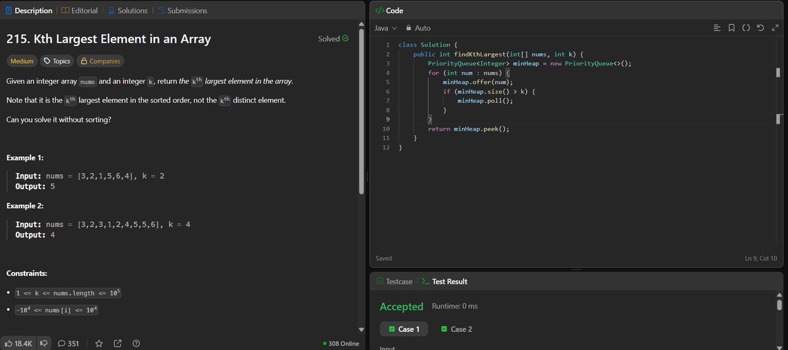The width and height of the screenshot is (788, 350).
Task: Click the Output: 4 line in Example 2
Action: click(x=35, y=235)
